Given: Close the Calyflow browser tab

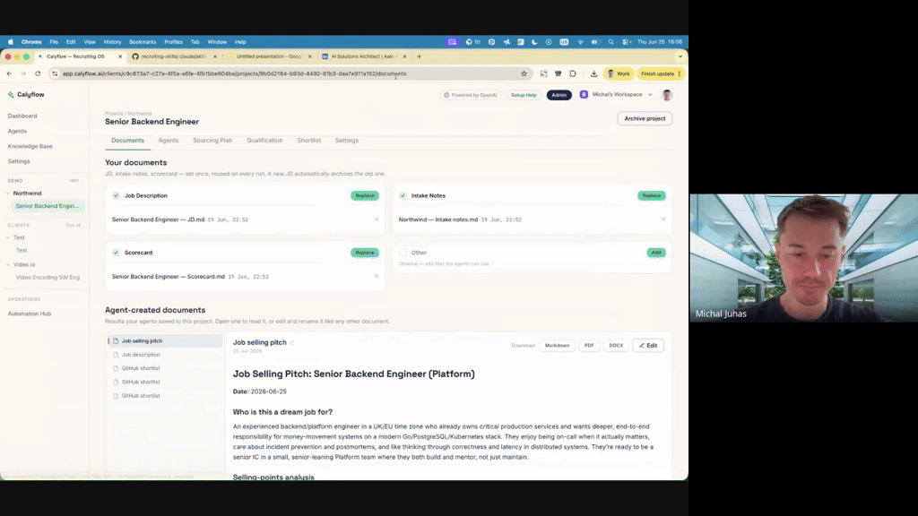Looking at the screenshot, I should point(120,56).
